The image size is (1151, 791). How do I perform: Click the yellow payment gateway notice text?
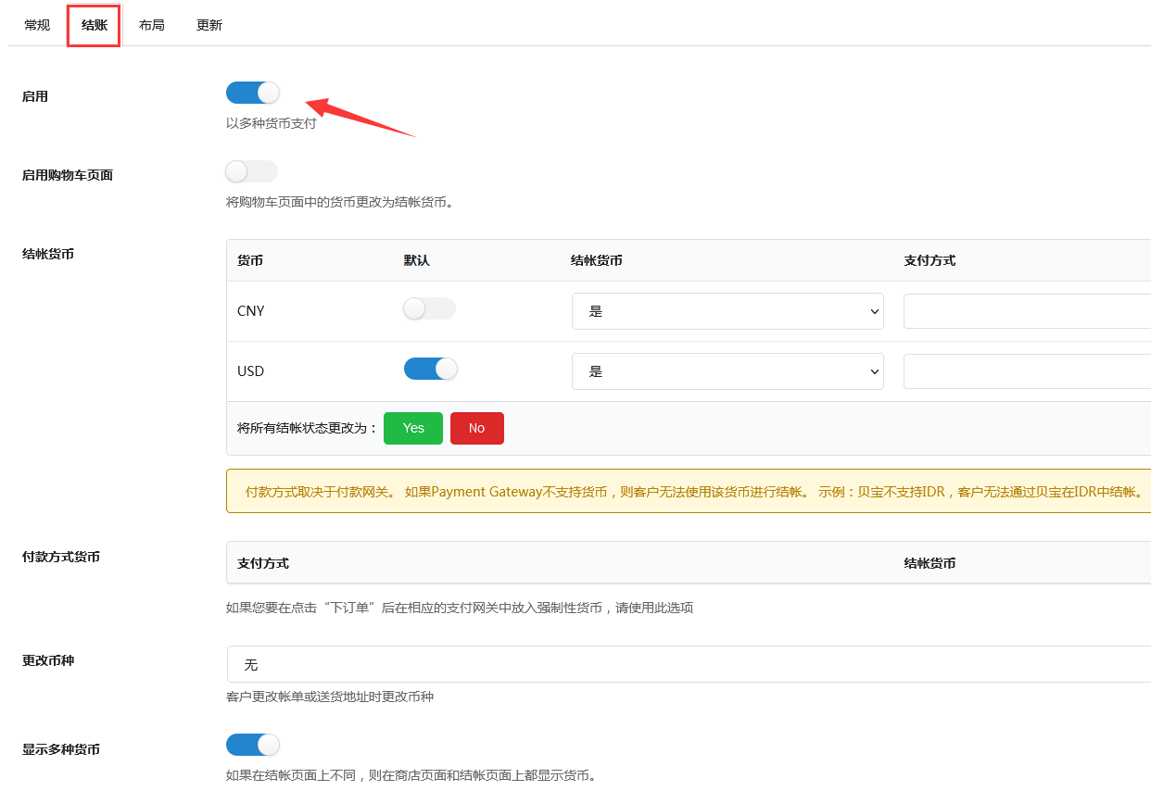[x=695, y=492]
